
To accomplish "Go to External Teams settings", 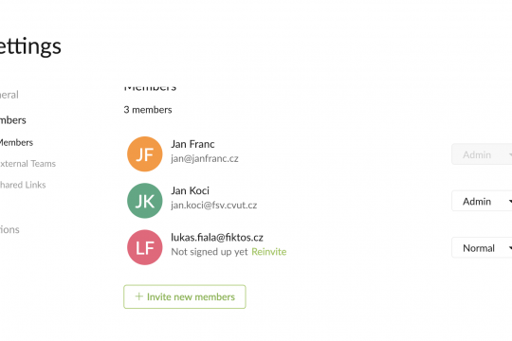I will [x=27, y=164].
